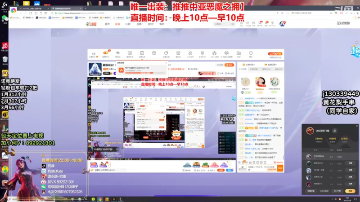Open the more (…) icon in streamer toolbar
Viewport: 360px width, 202px height.
click(251, 53)
